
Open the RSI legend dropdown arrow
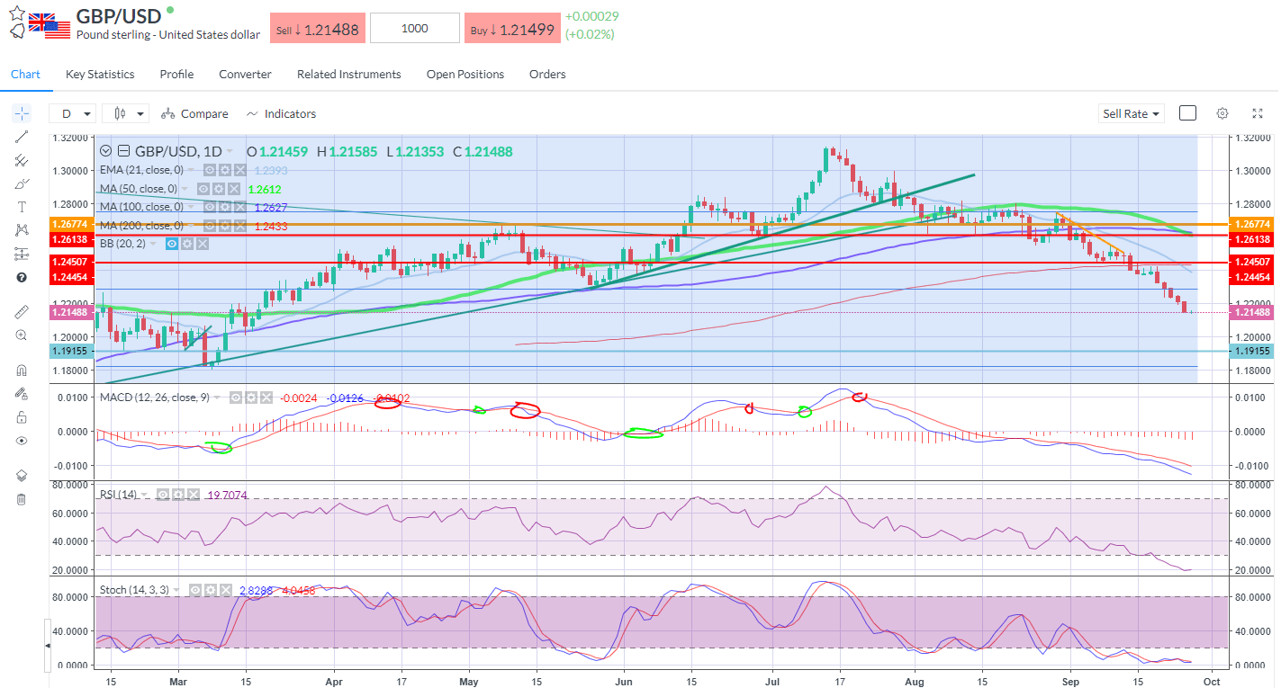tap(143, 495)
